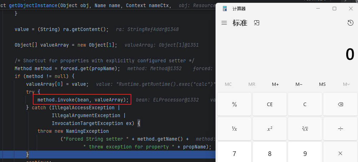The height and width of the screenshot is (162, 358).
Task: Click the C clear key
Action: coord(305,104)
